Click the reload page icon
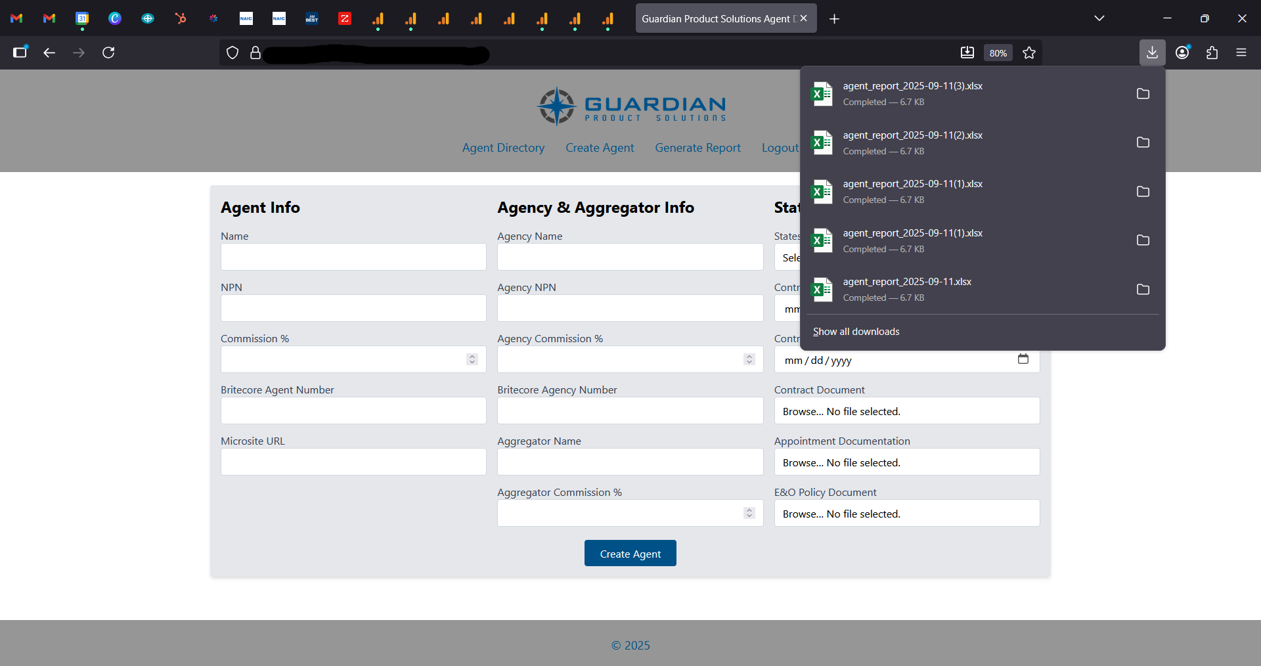The image size is (1261, 666). pyautogui.click(x=108, y=53)
